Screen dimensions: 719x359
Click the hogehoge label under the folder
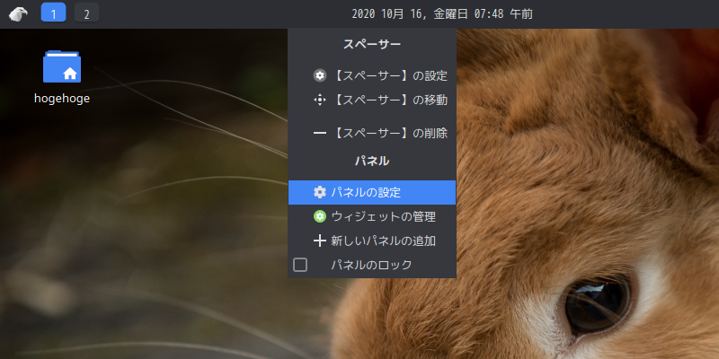62,99
